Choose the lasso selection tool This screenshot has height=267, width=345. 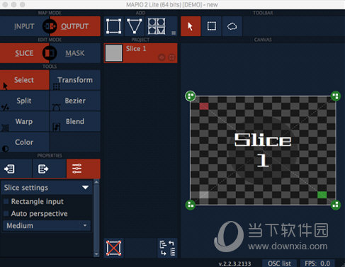pyautogui.click(x=232, y=26)
